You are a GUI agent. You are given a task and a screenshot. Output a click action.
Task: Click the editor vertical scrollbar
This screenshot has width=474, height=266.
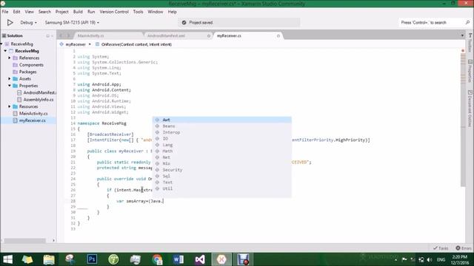(x=463, y=120)
